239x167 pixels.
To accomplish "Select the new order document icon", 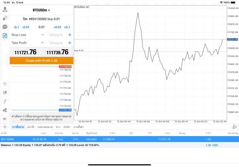I will 5,36.
